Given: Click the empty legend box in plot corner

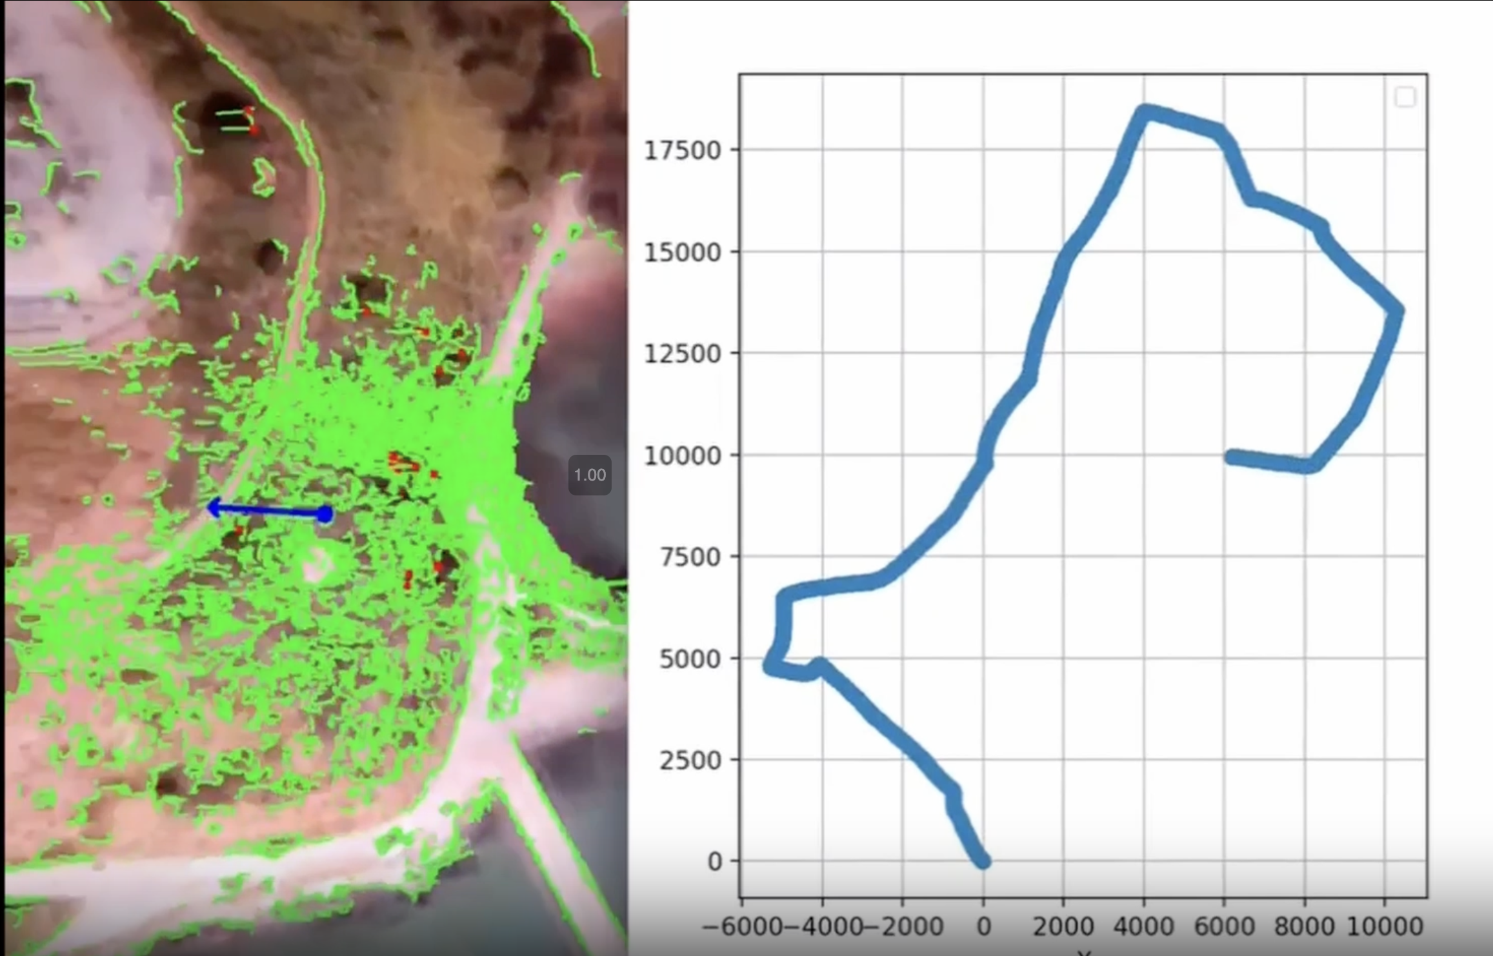Looking at the screenshot, I should 1405,97.
